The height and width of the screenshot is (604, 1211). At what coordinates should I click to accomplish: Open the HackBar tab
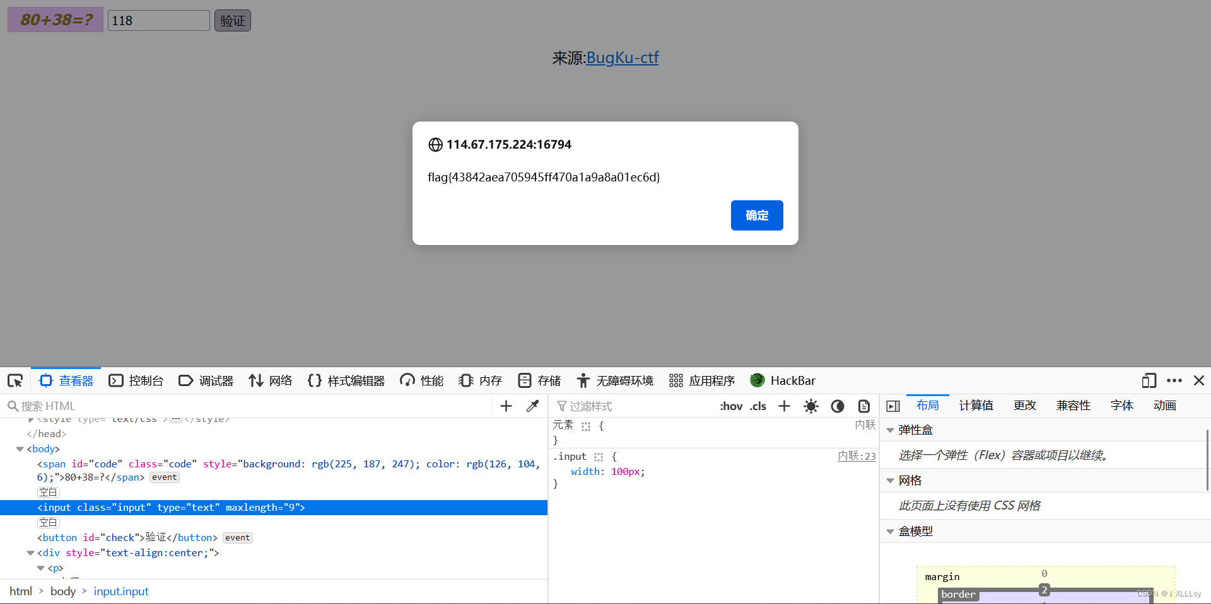783,380
